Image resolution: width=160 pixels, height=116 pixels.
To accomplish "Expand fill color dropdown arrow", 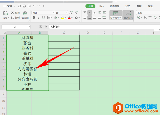I will [x=65, y=18].
